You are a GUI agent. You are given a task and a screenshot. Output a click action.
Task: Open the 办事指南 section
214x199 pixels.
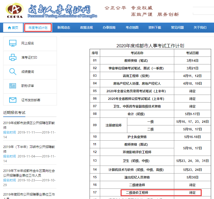[109, 27]
